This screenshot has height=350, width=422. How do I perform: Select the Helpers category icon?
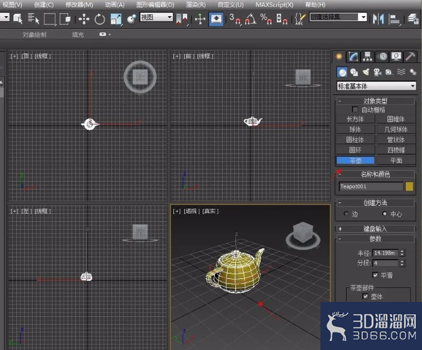389,72
